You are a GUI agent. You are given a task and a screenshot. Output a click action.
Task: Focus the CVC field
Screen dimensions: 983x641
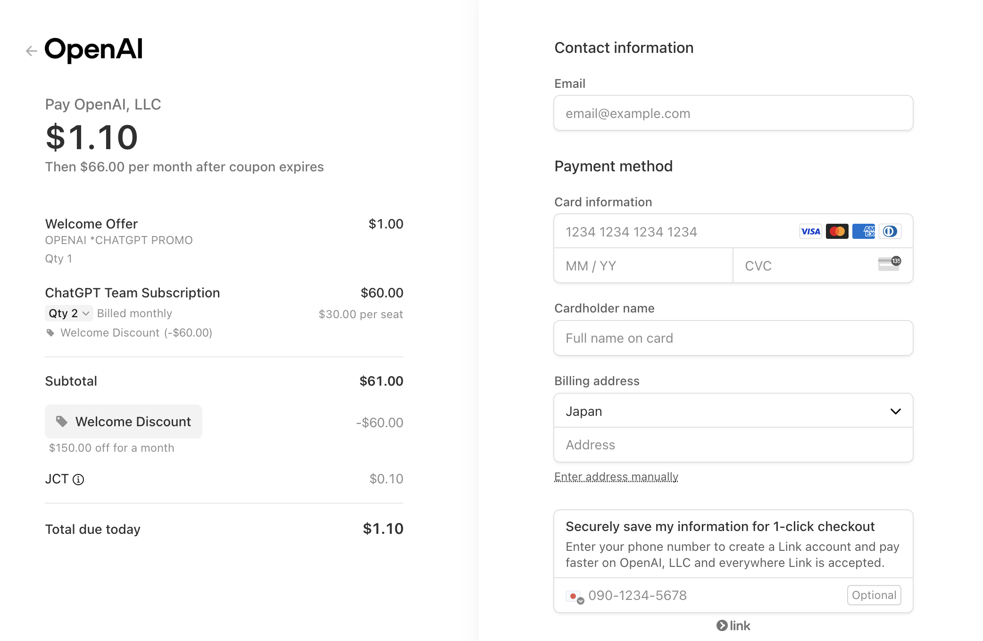pyautogui.click(x=823, y=266)
